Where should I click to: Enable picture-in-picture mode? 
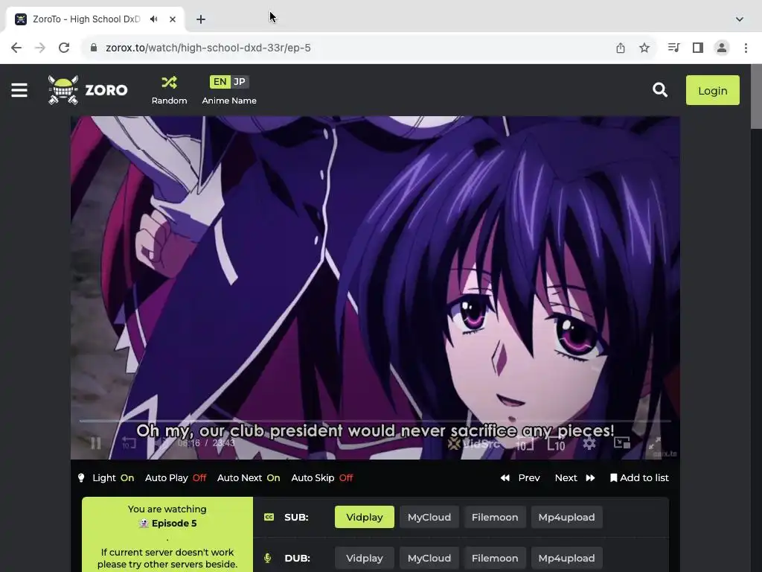pyautogui.click(x=621, y=442)
